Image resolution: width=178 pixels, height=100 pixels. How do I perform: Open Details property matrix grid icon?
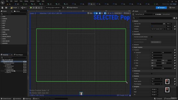tap(174, 18)
